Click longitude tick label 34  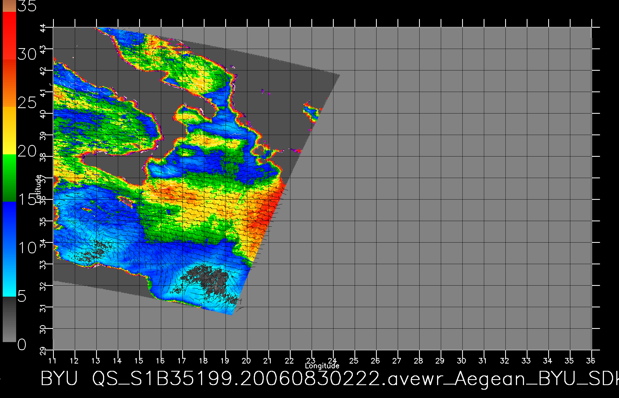point(548,361)
